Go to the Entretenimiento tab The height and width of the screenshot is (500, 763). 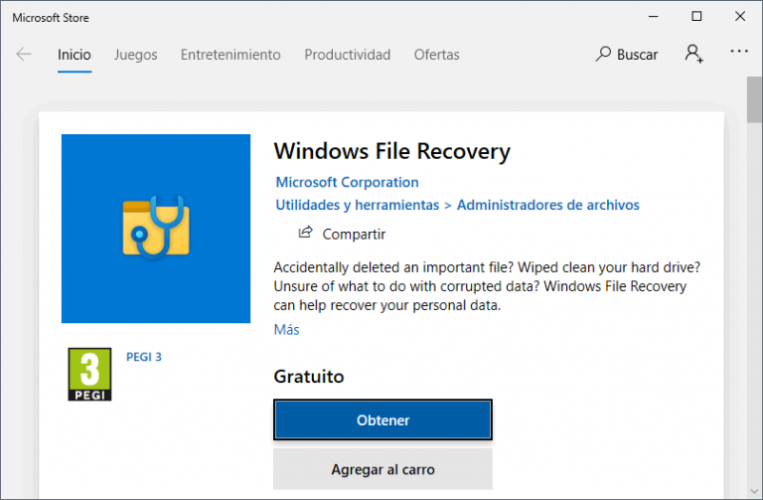tap(230, 55)
